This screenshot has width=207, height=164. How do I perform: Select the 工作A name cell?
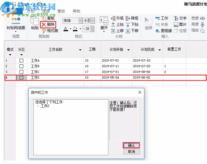pos(55,60)
